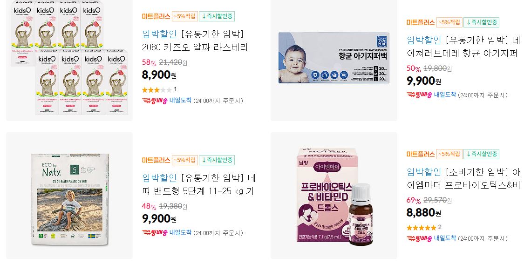Click the 즉시할인중 badge on probiotics item

coord(481,154)
